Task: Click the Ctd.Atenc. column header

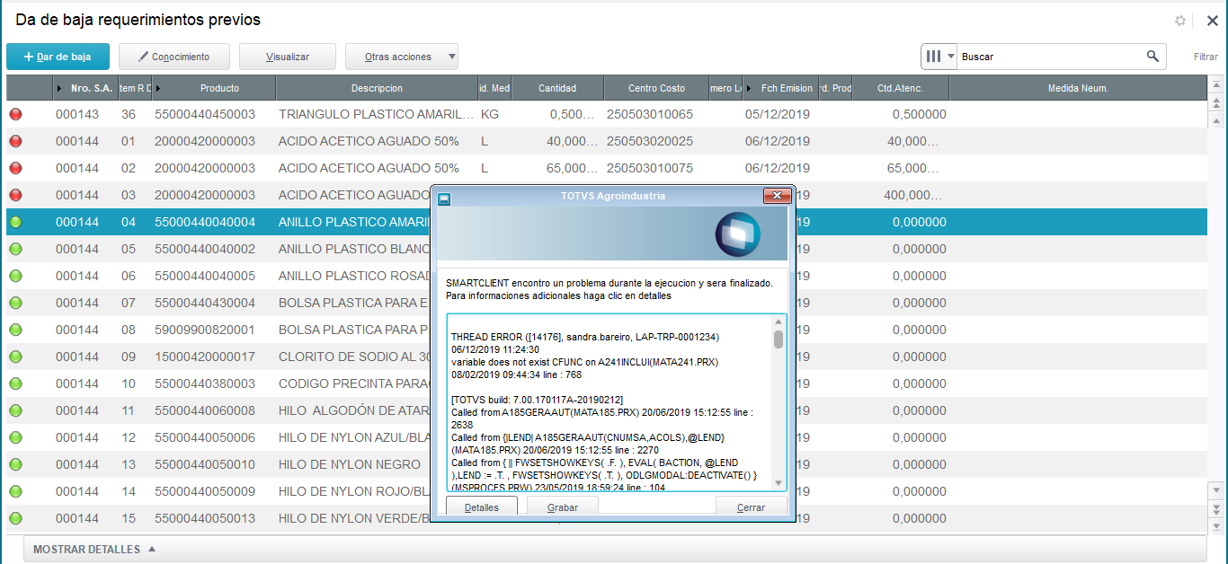Action: [900, 88]
